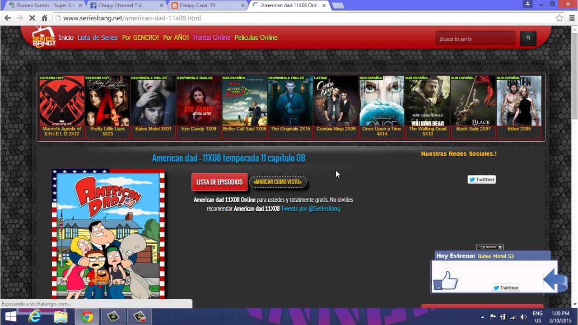578x325 pixels.
Task: Close the popup with CERRAR X
Action: pos(490,247)
